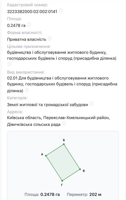Copy the Приватна власність ownership value
The height and width of the screenshot is (200, 126).
(50, 39)
